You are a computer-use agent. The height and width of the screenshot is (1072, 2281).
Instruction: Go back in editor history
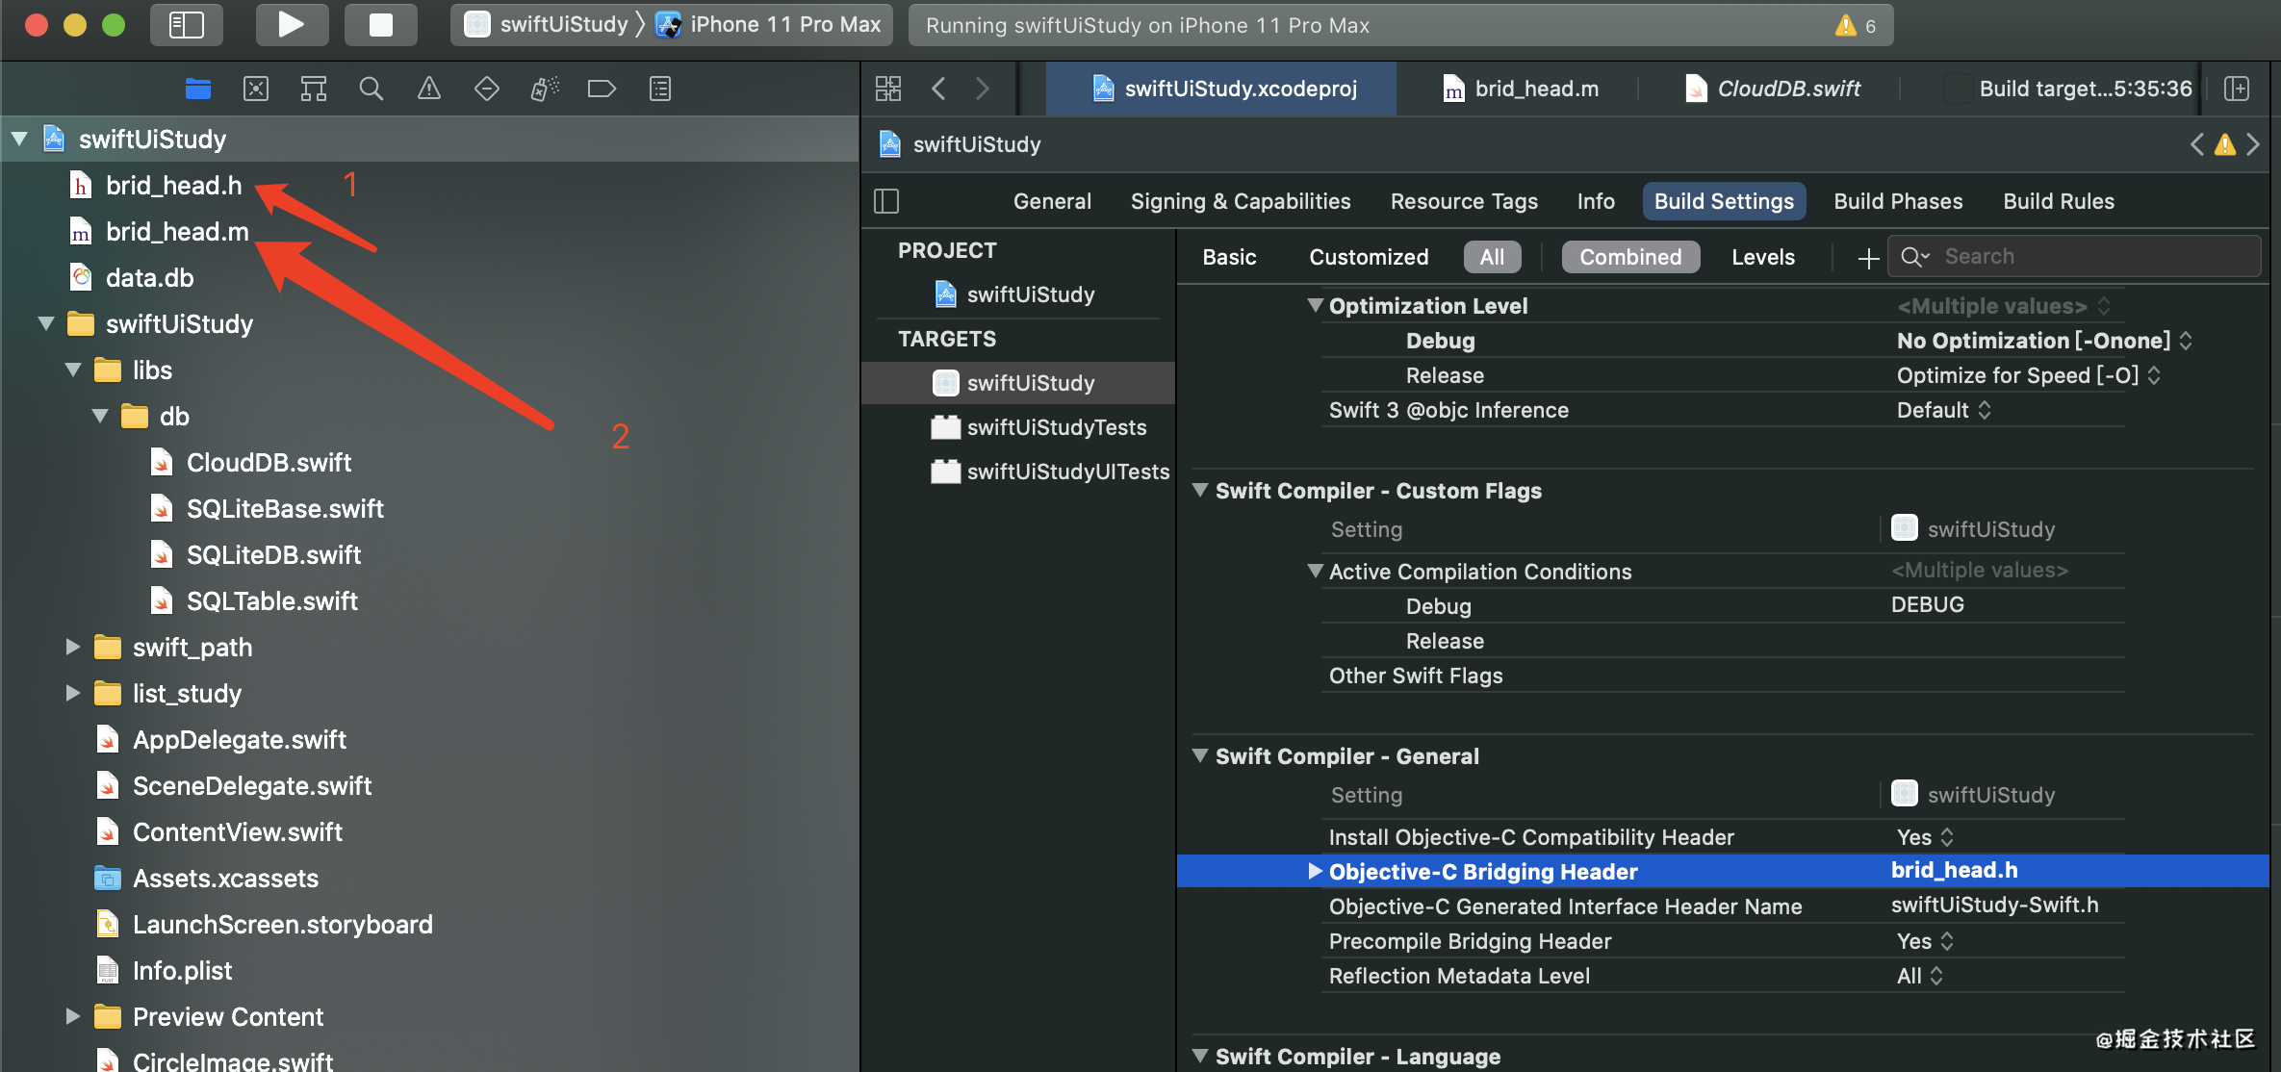939,89
